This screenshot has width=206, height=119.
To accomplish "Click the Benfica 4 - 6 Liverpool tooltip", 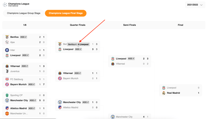I will pos(78,44).
